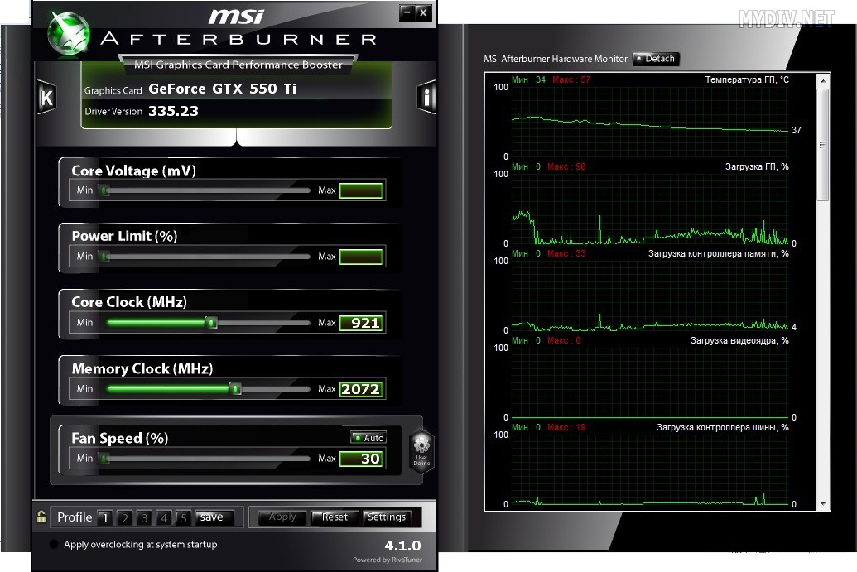The image size is (857, 572).
Task: Detach the Hardware Monitor panel
Action: point(656,59)
